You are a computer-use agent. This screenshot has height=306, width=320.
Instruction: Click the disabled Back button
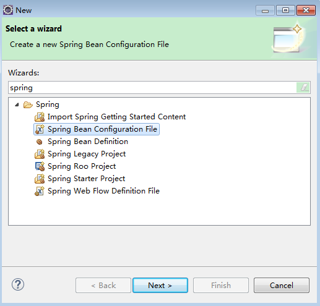103,286
